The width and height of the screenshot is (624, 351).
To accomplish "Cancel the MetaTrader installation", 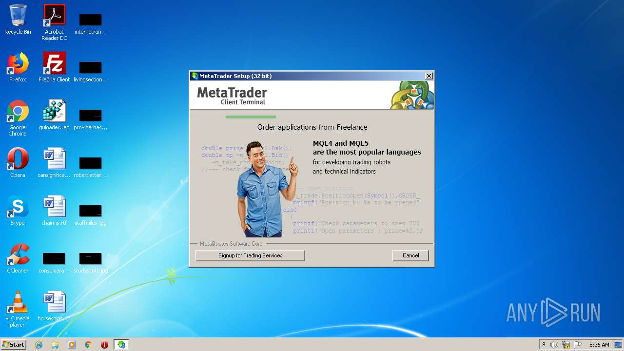I will (x=410, y=255).
